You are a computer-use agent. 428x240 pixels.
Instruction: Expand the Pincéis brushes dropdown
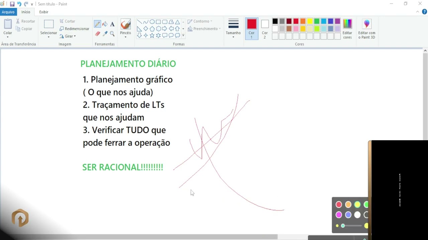(x=125, y=37)
